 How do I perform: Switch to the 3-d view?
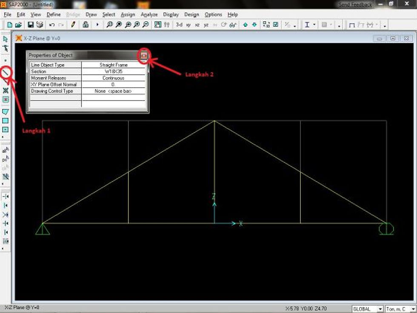tap(179, 25)
